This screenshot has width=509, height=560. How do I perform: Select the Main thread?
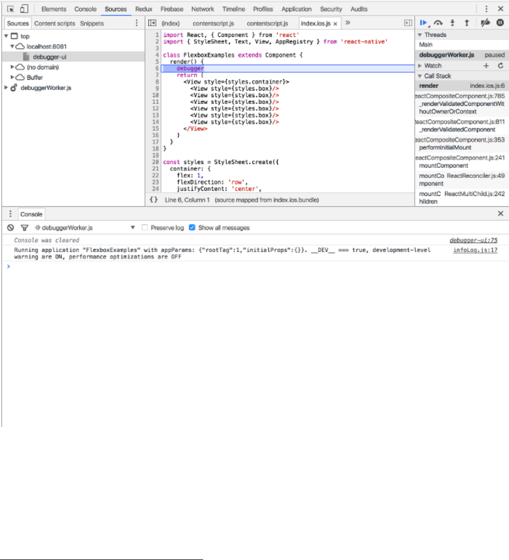[462, 44]
